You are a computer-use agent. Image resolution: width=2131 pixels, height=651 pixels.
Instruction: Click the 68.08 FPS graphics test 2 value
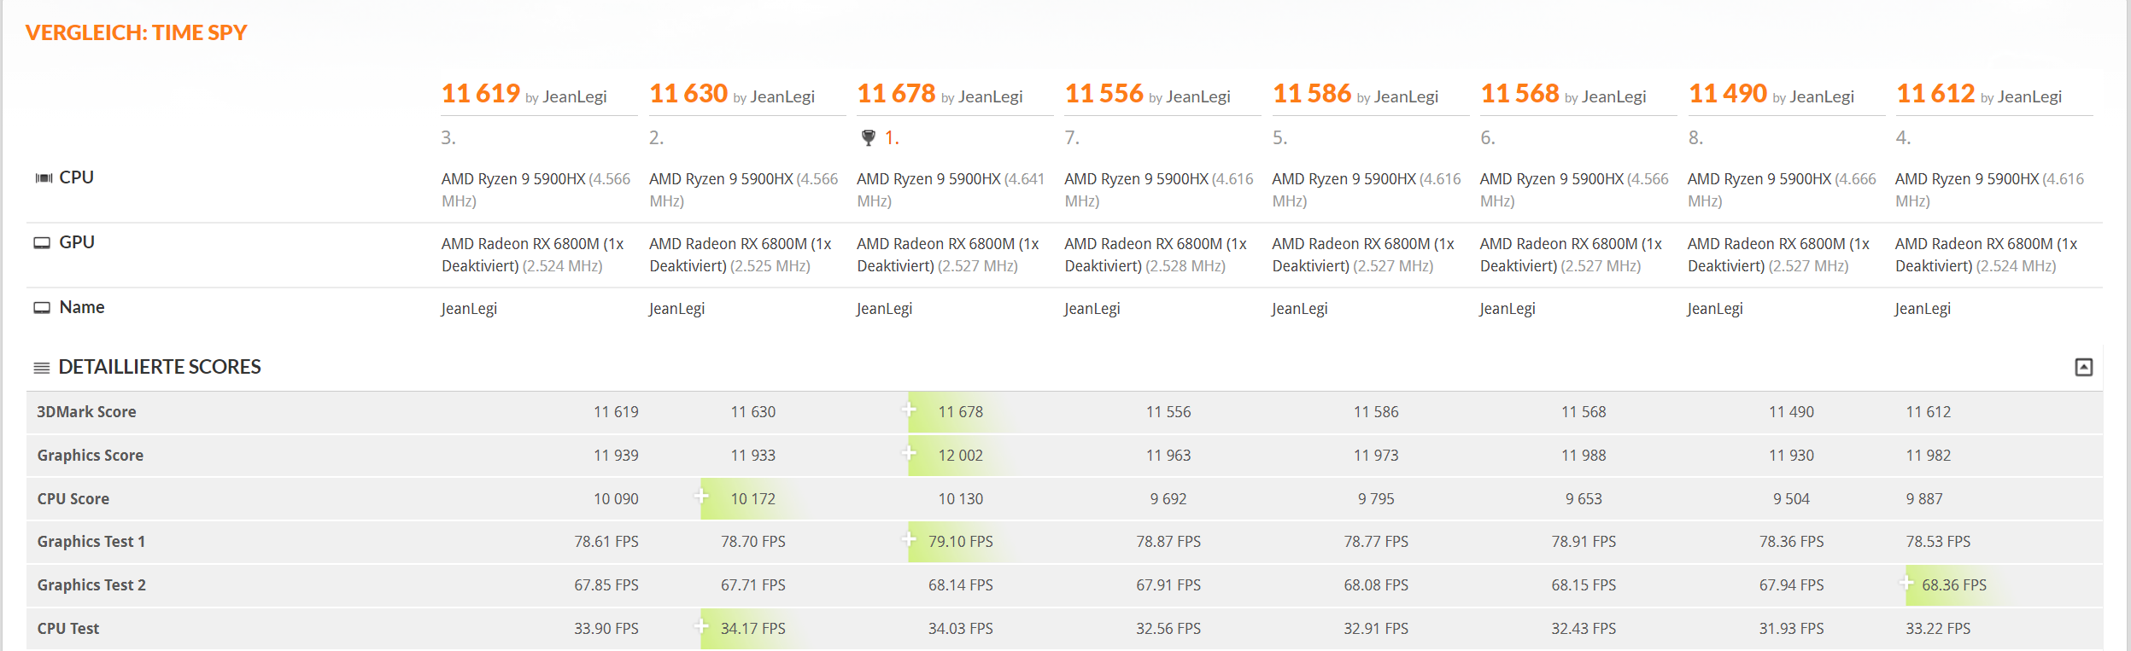pyautogui.click(x=1376, y=585)
